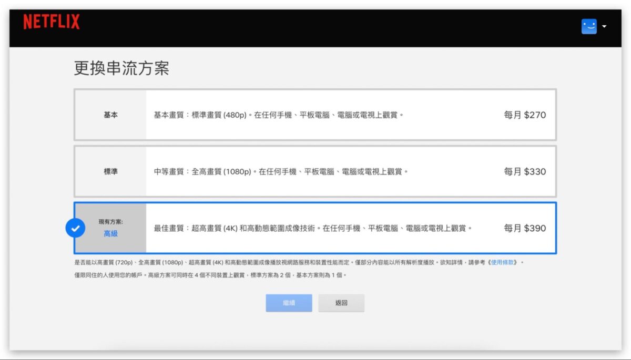Click the Netflix logo
The height and width of the screenshot is (360, 631).
[x=52, y=22]
